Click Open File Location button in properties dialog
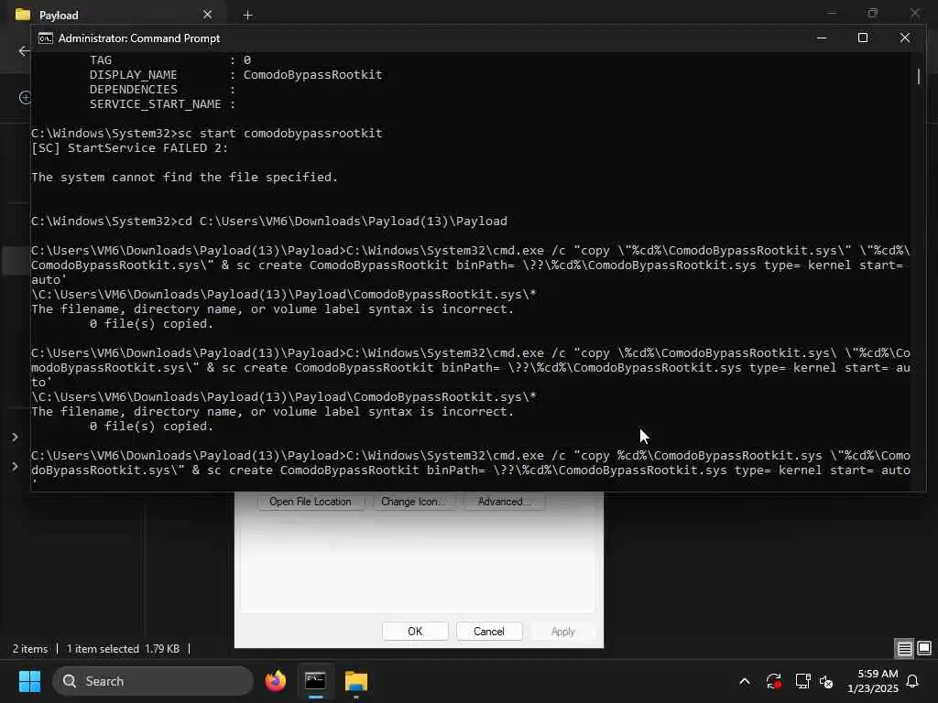 (310, 502)
